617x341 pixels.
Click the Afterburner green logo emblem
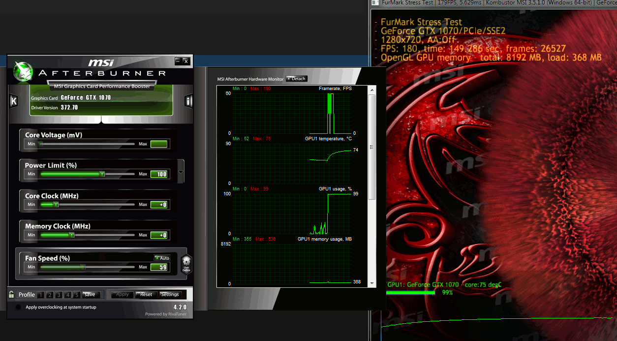tap(23, 72)
